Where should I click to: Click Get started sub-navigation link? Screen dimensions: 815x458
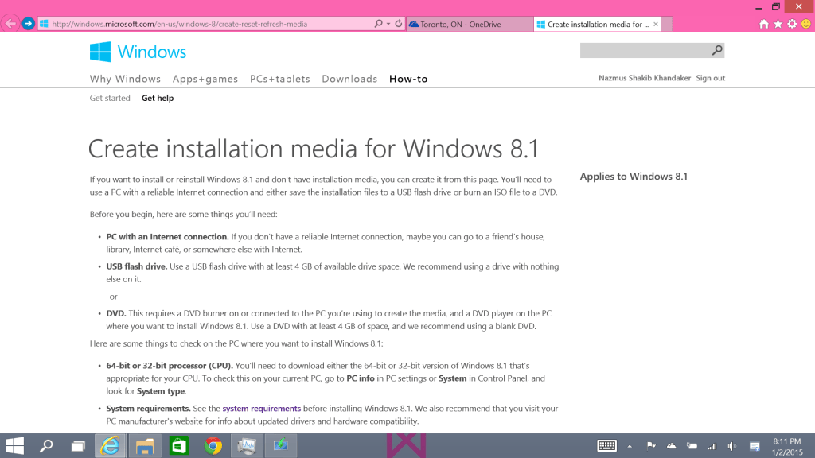click(x=110, y=98)
